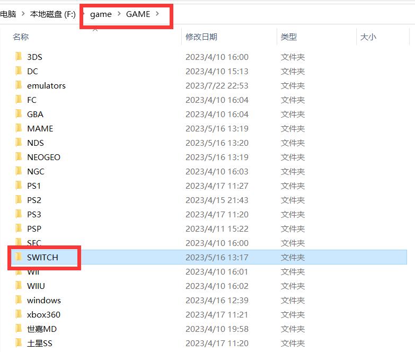Select the xbox360 folder name

pos(43,314)
